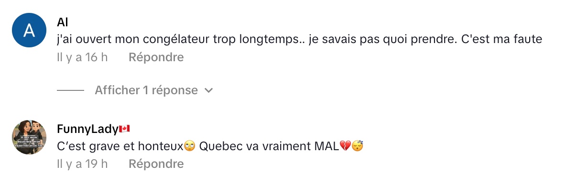The width and height of the screenshot is (566, 176).
Task: Click the broken heart emoji after 'MAL'
Action: click(346, 146)
